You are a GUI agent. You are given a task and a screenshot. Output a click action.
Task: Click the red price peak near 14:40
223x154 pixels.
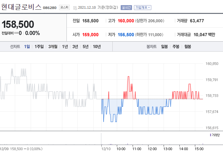189,84
